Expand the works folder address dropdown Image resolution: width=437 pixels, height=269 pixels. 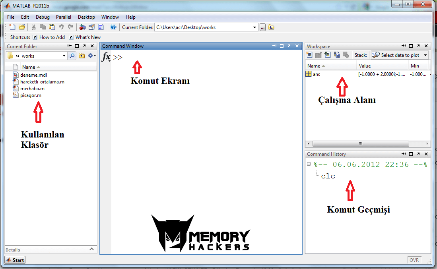[x=64, y=56]
